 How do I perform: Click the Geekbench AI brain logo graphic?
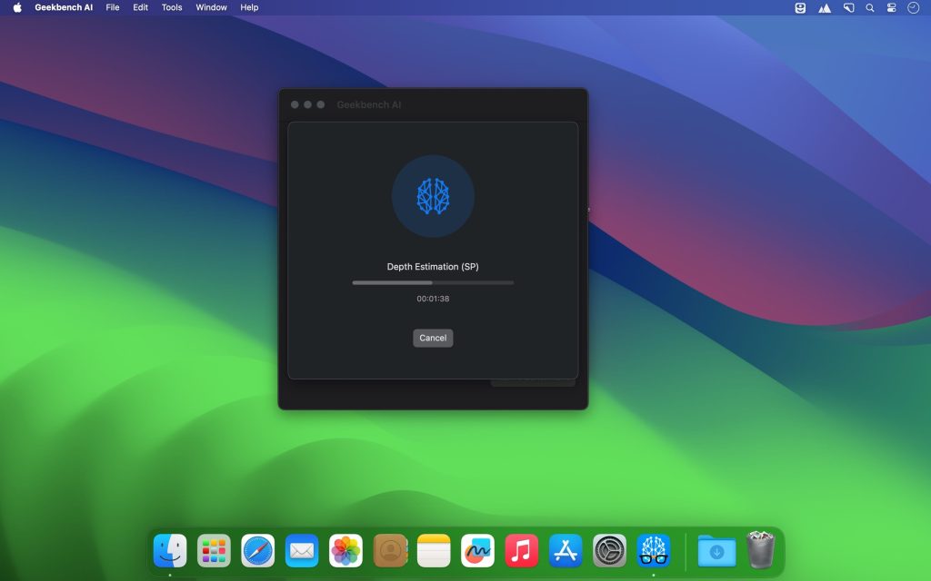coord(433,196)
